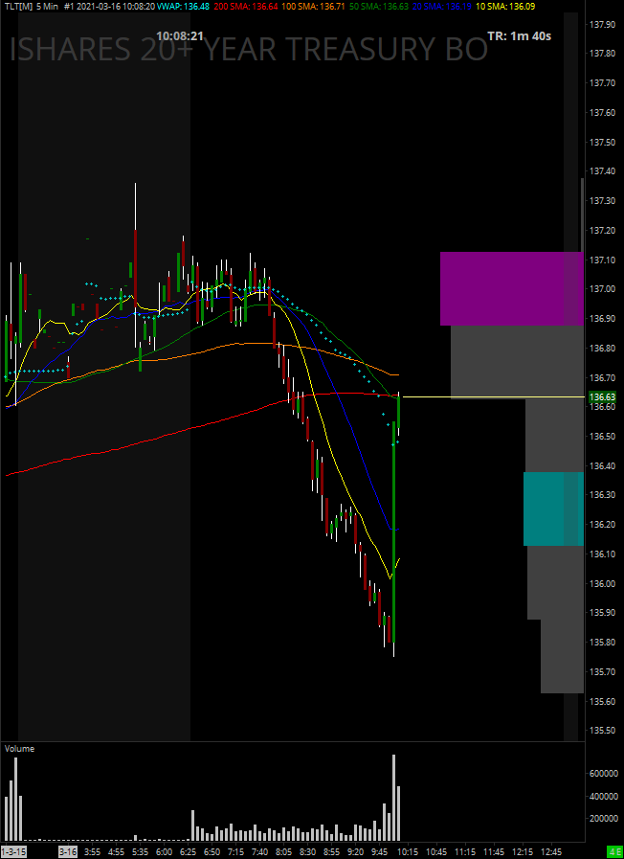
Task: Click the highlighted 136.63 current price marker
Action: (x=601, y=396)
